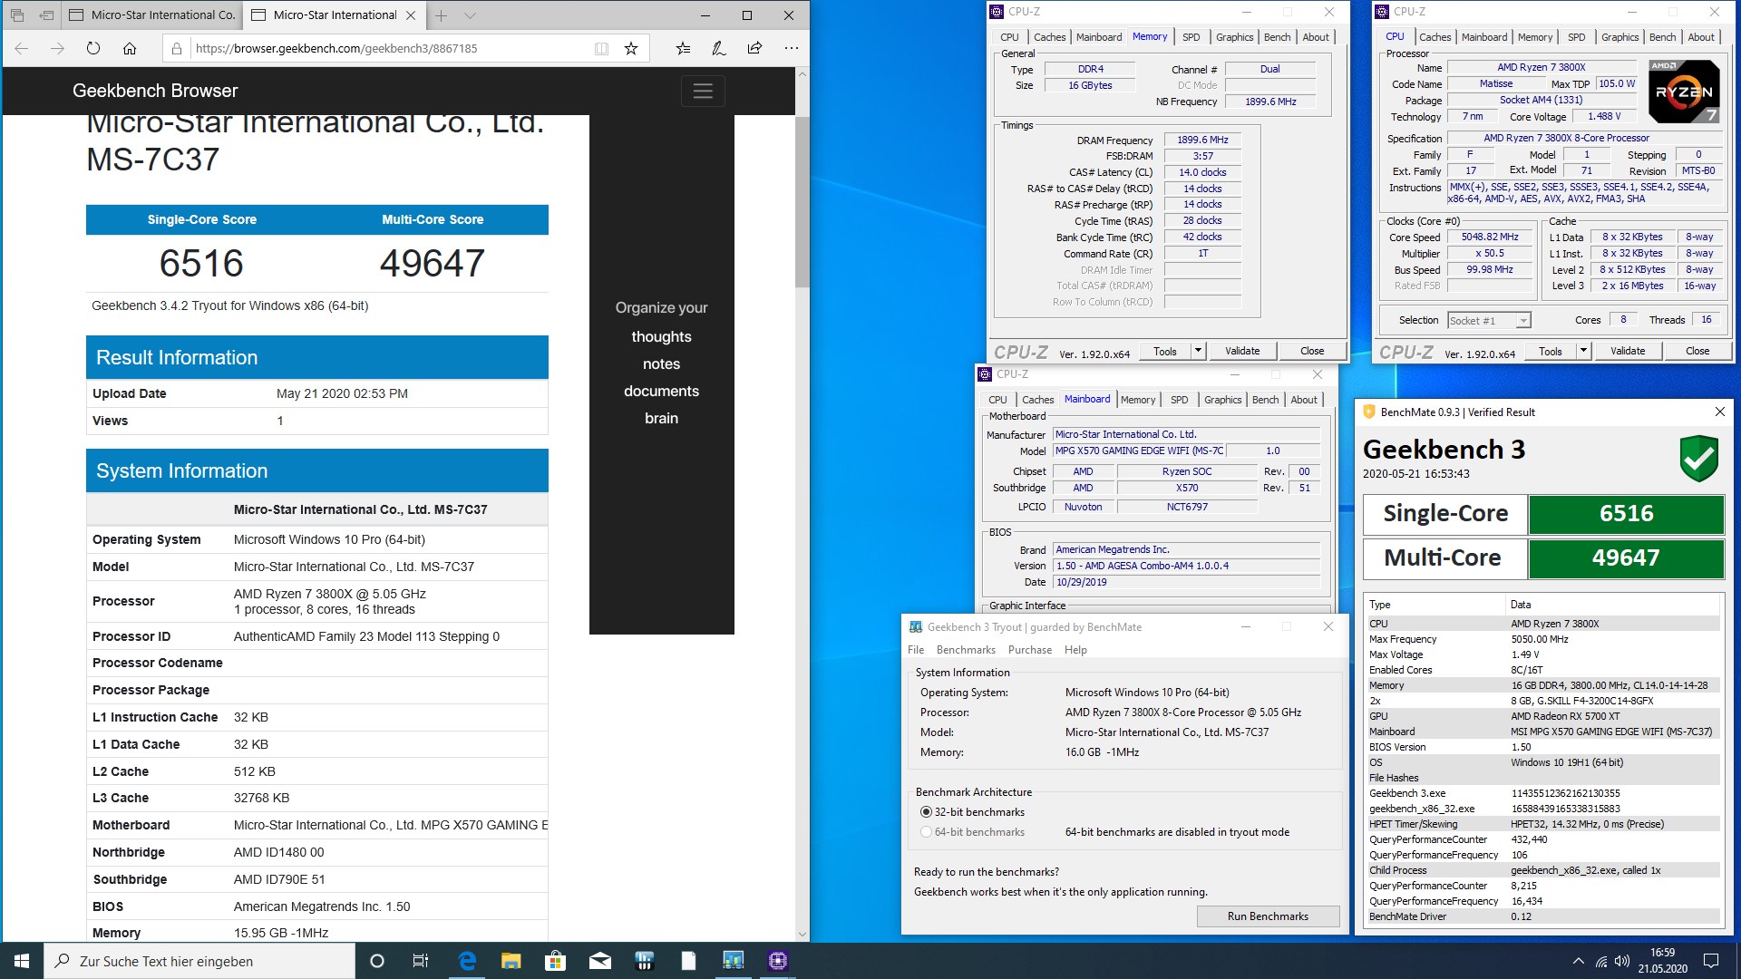Click the Ryzen 7 logo in CPU-Z
Screen dimensions: 1741x979
coord(1683,92)
